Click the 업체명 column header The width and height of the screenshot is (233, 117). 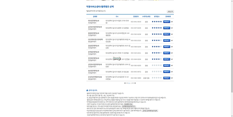tap(95, 16)
